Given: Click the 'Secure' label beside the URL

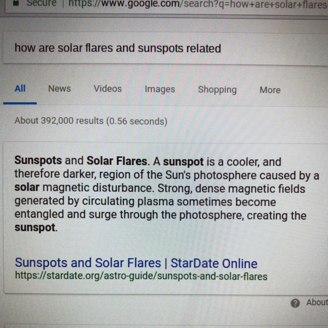Looking at the screenshot, I should 42,3.
